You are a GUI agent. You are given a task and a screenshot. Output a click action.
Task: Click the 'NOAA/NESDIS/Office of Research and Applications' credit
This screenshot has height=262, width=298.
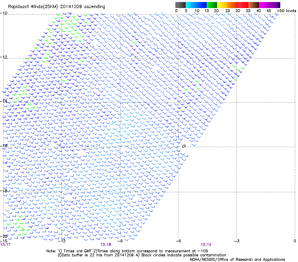[237, 260]
